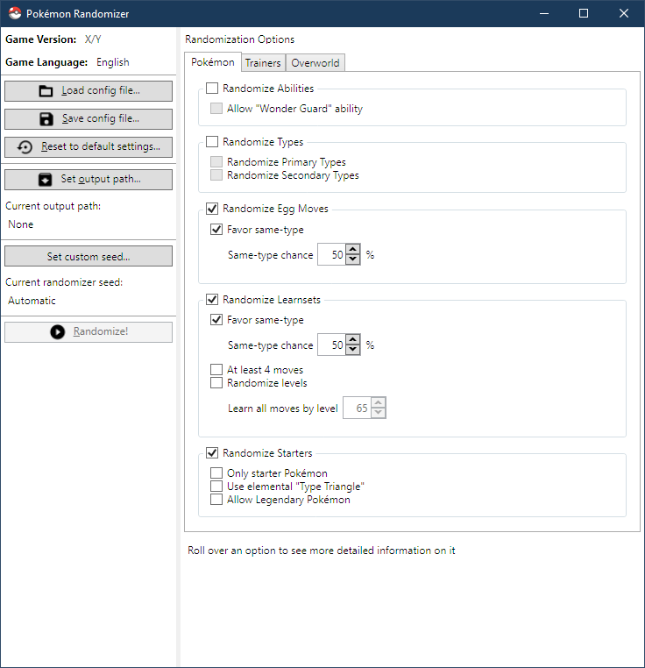
Task: Toggle Randomize Primary Types checkbox
Action: (216, 162)
